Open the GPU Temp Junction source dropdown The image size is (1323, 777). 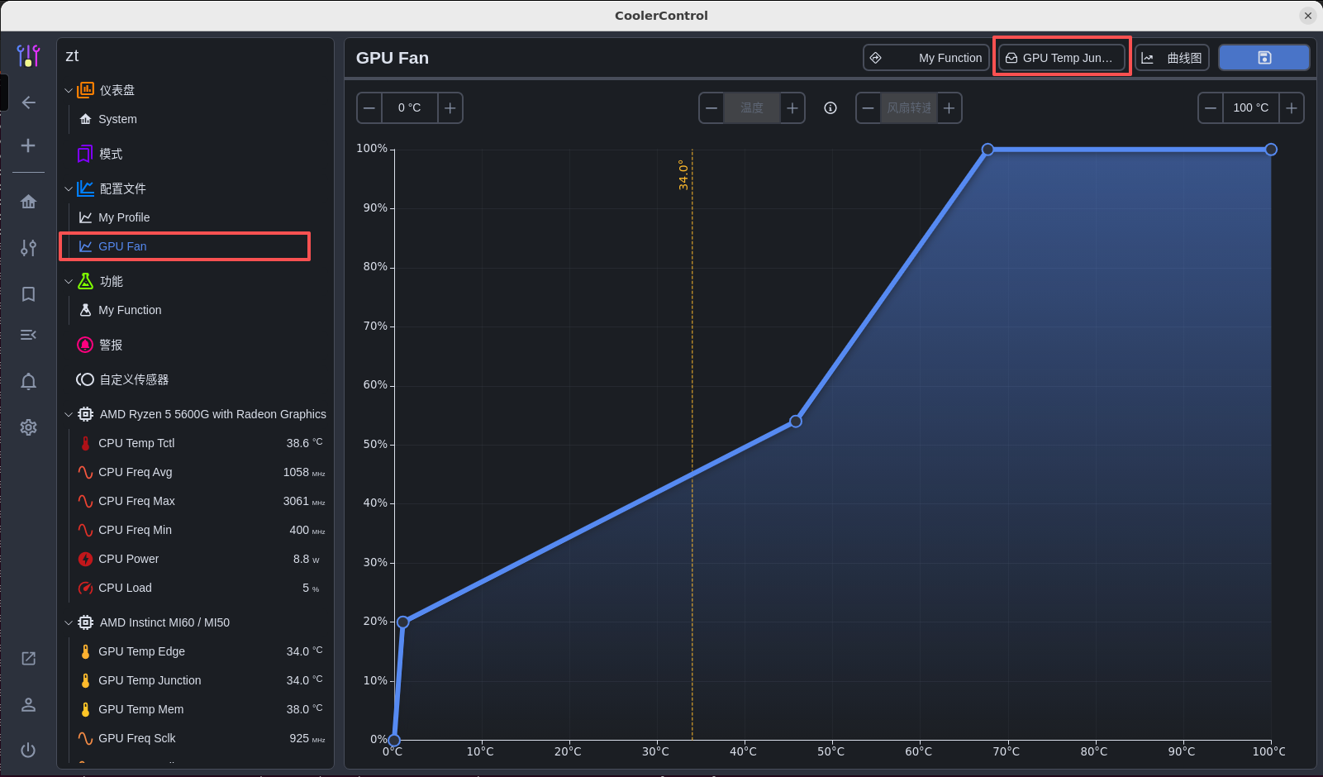1062,58
